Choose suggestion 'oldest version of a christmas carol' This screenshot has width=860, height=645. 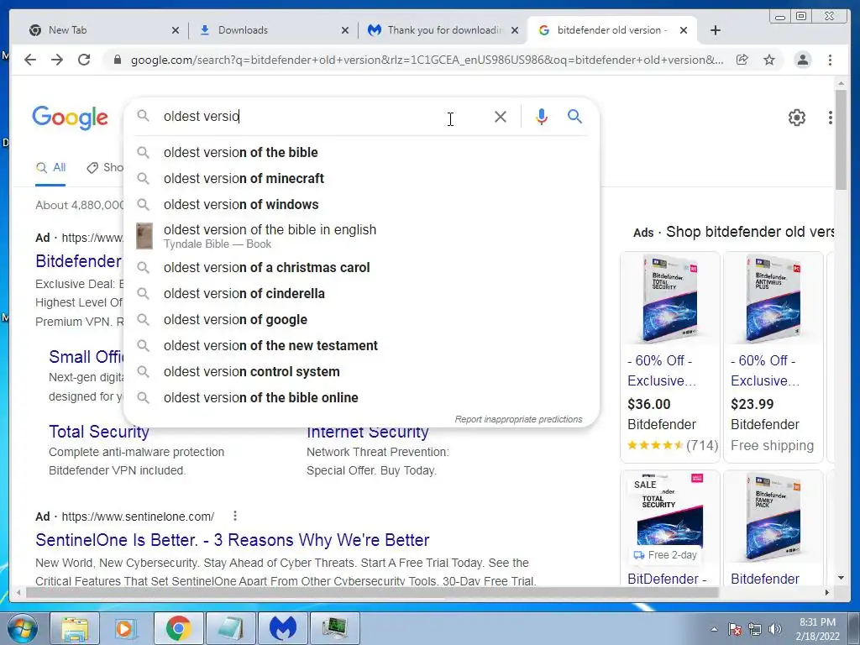(x=362, y=268)
